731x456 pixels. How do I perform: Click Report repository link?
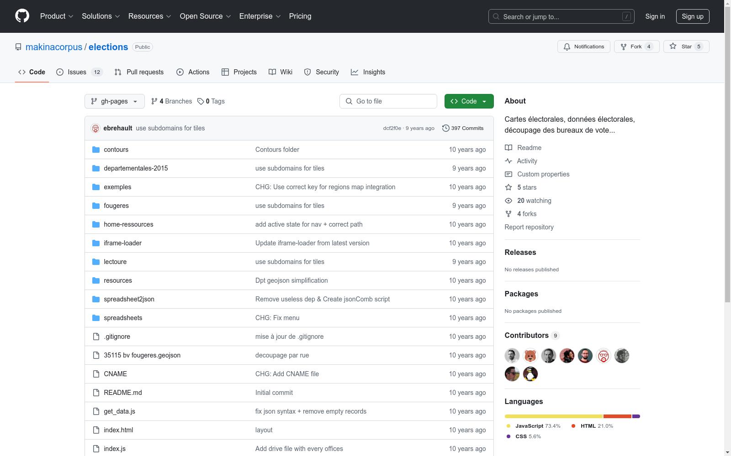pos(529,227)
